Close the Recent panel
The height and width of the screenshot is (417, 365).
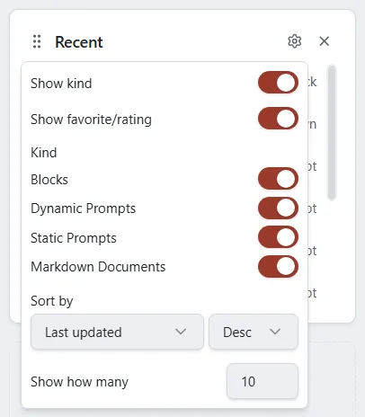point(325,41)
